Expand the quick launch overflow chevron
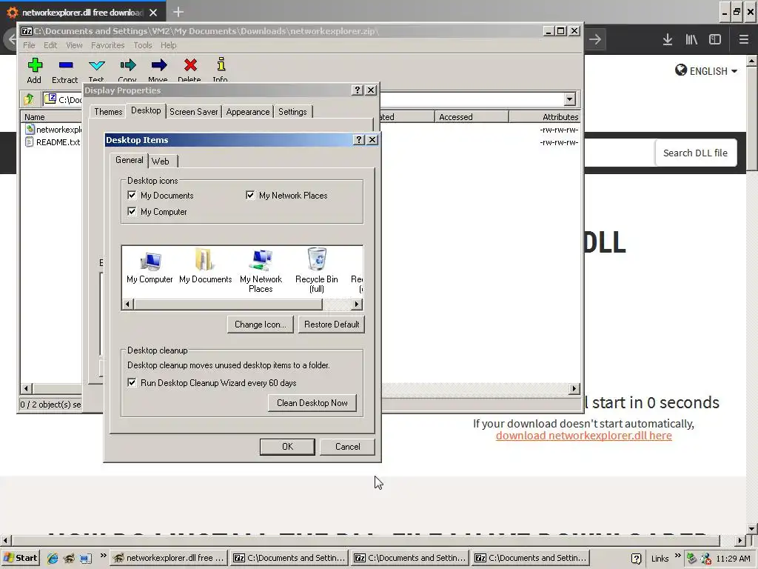Image resolution: width=758 pixels, height=569 pixels. [103, 555]
